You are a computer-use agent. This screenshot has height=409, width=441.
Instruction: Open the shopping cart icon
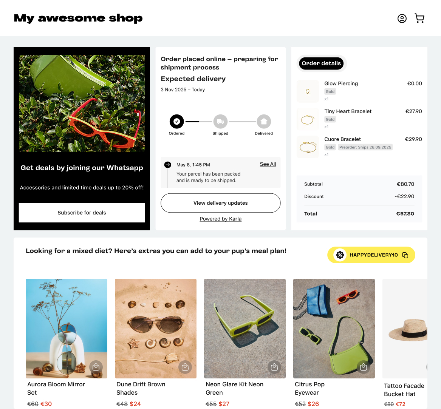419,18
